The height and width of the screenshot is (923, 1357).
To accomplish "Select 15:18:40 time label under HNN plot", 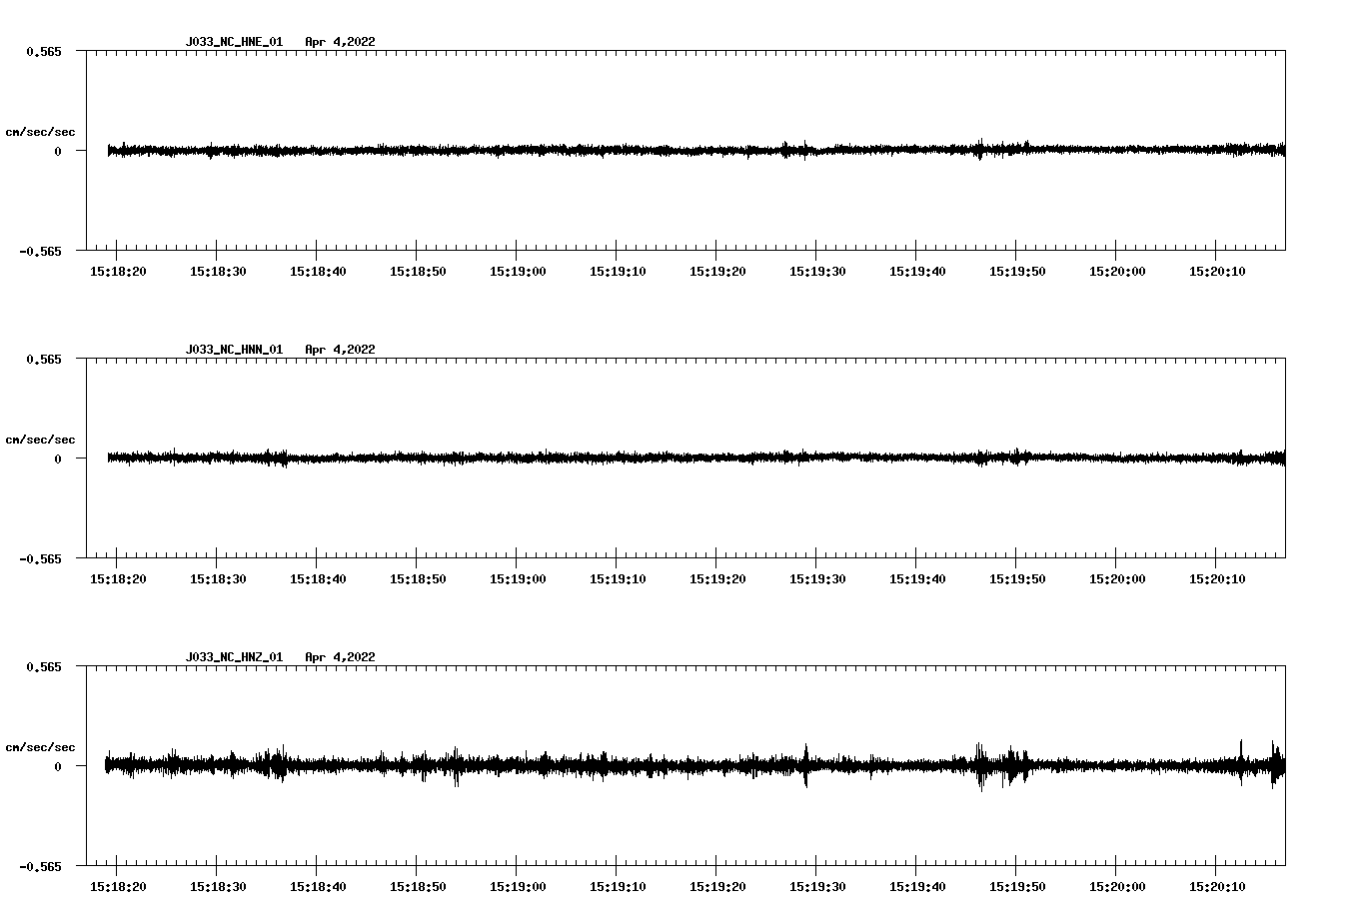I will tap(318, 578).
